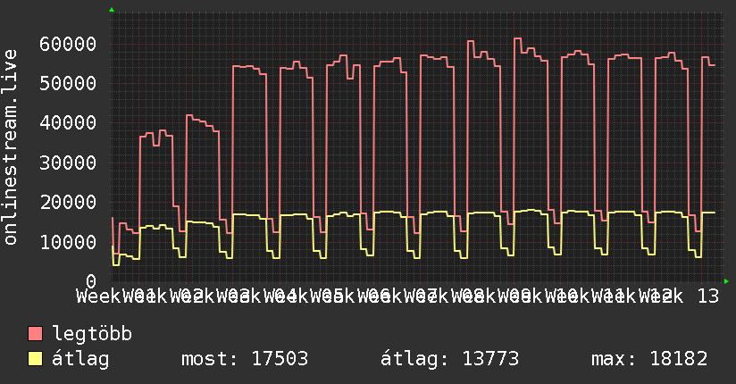Click the 13 week label on x-axis

[x=708, y=296]
